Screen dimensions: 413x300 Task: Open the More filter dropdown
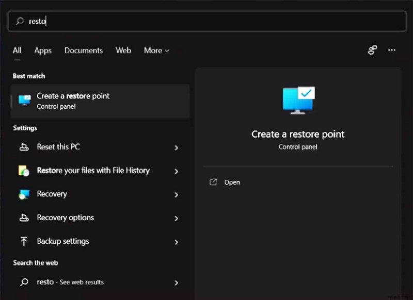pos(156,50)
